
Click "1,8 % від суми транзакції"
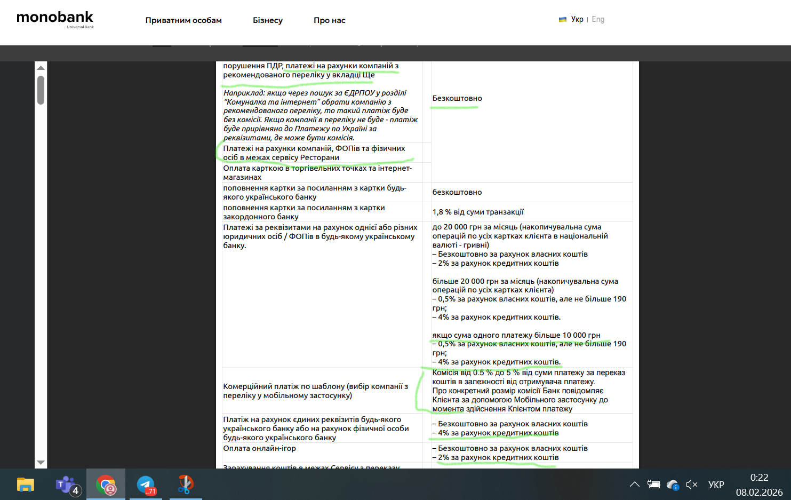click(478, 212)
